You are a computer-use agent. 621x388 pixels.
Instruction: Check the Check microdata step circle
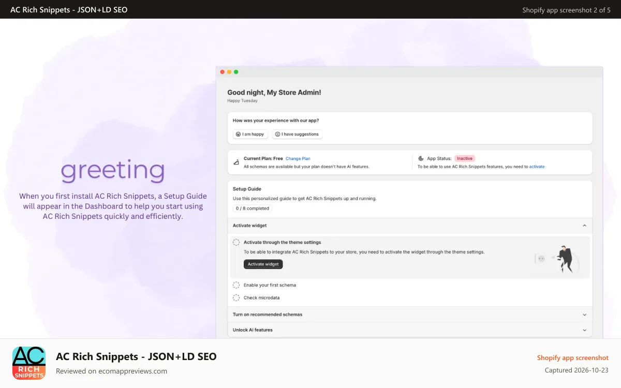point(236,297)
